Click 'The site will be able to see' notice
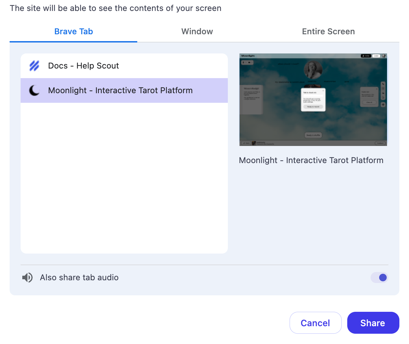Screen dimensions: 409x344 116,8
